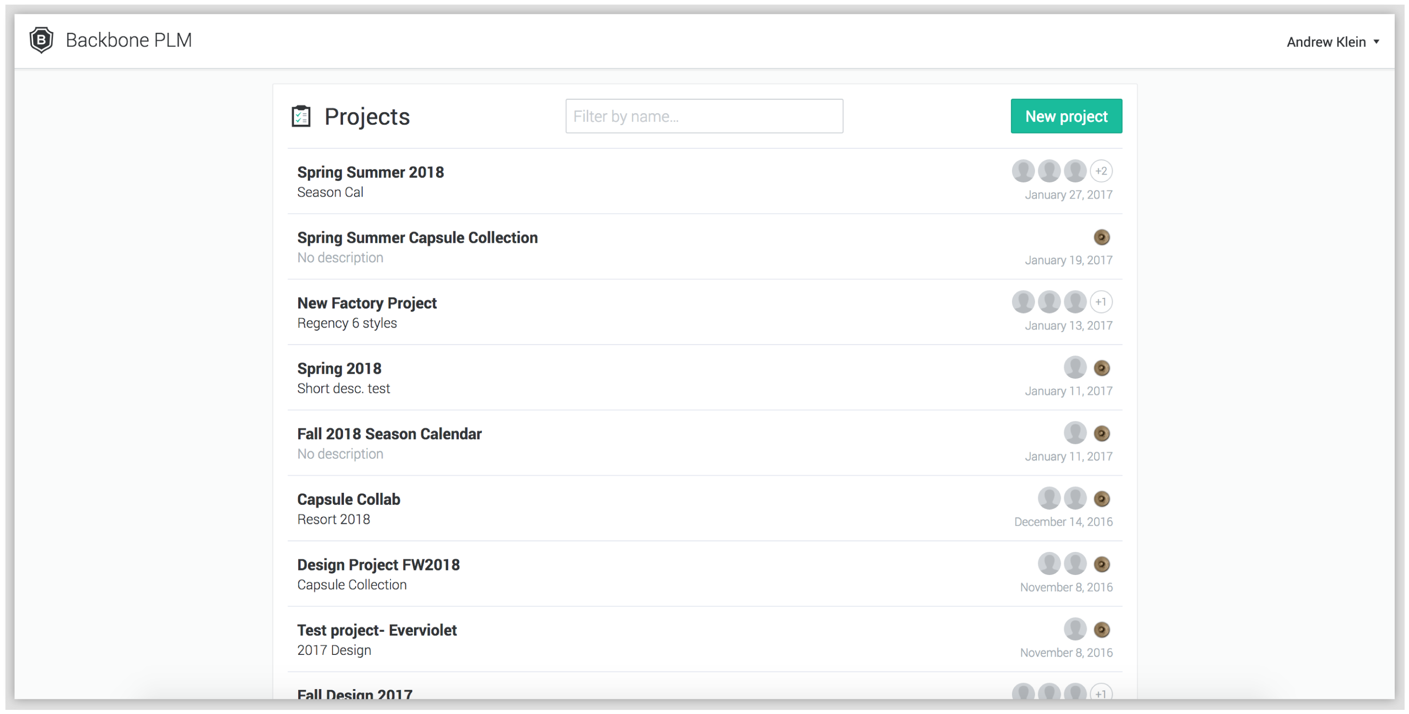
Task: Click first gray avatar on Spring Summer 2018
Action: point(1023,171)
